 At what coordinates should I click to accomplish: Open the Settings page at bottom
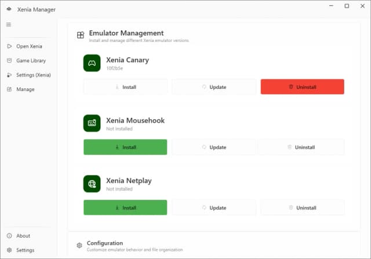pos(29,250)
